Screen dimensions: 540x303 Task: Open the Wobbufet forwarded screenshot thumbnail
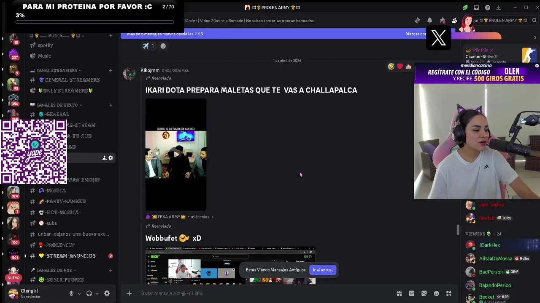pos(230,266)
